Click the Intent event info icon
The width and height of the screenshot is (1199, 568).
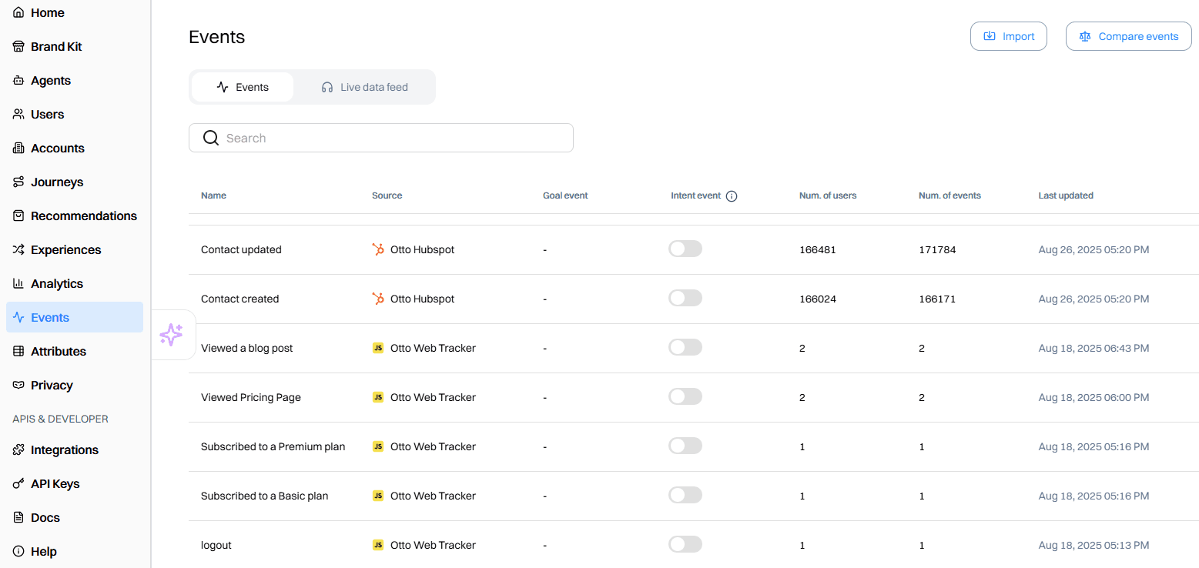pyautogui.click(x=732, y=196)
